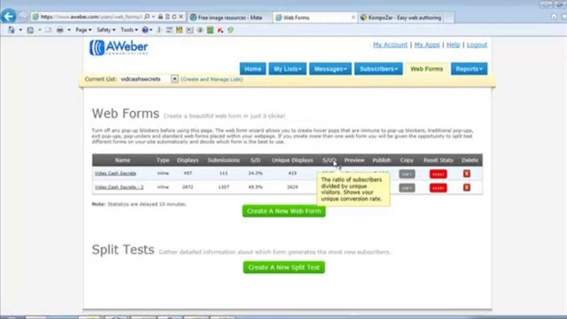
Task: Click the Displays column header
Action: (188, 160)
